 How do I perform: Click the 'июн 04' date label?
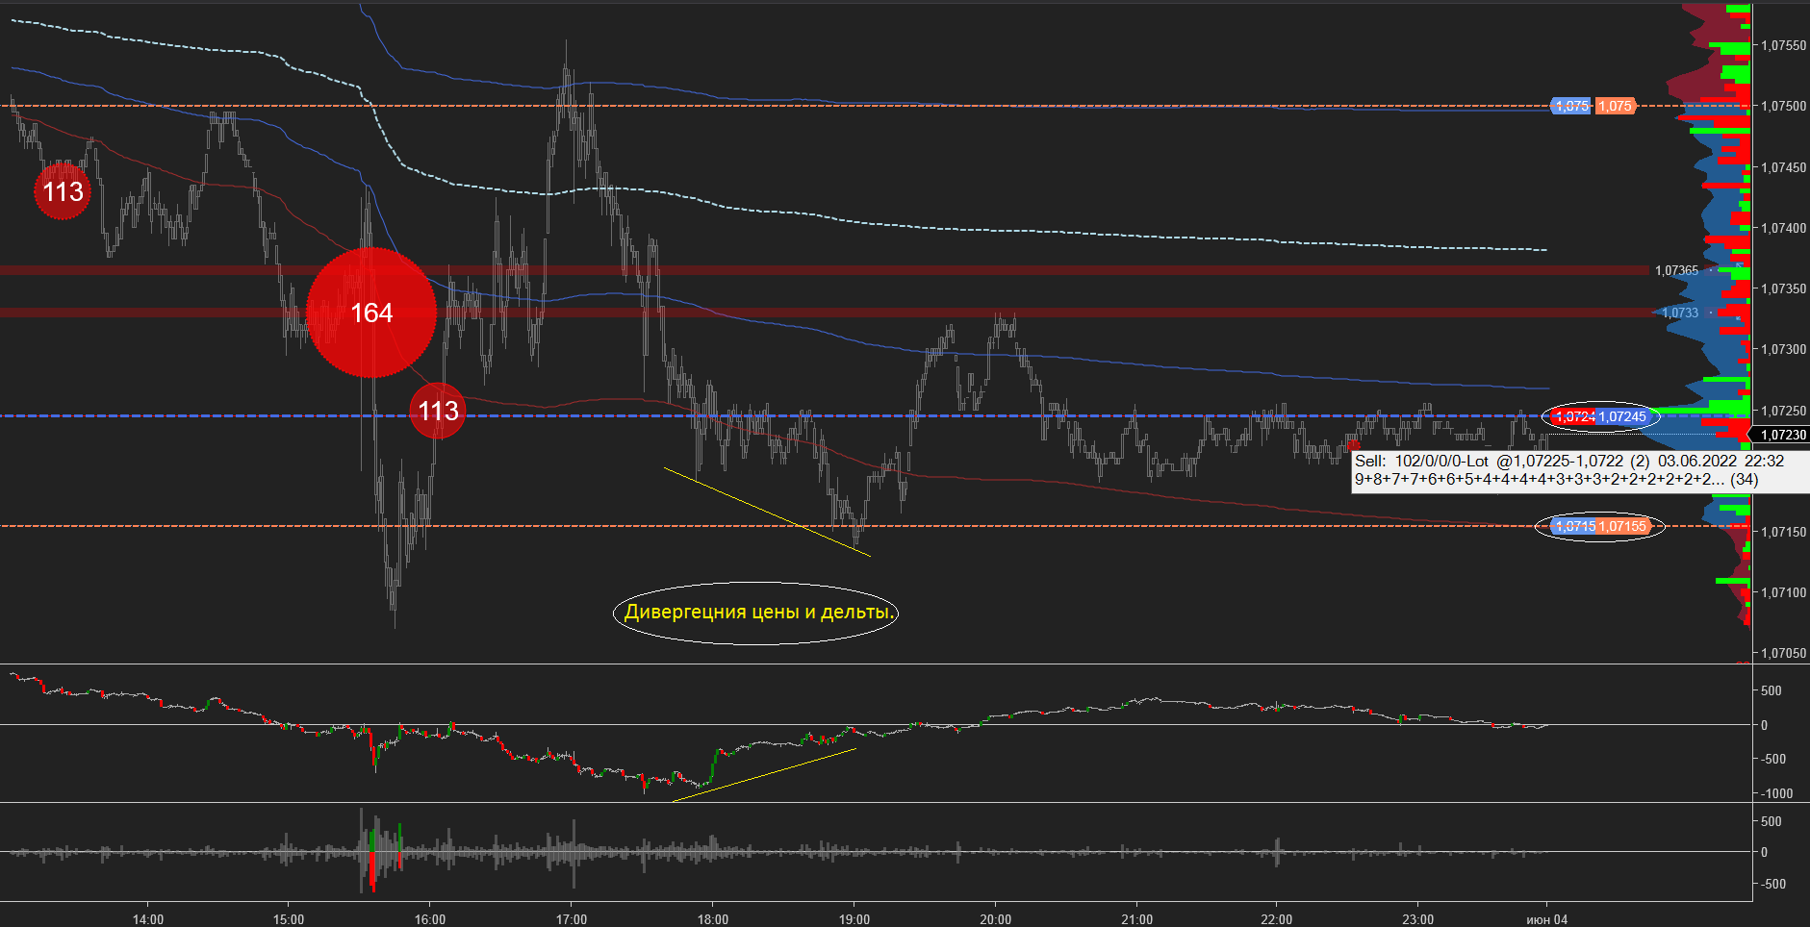click(x=1547, y=919)
